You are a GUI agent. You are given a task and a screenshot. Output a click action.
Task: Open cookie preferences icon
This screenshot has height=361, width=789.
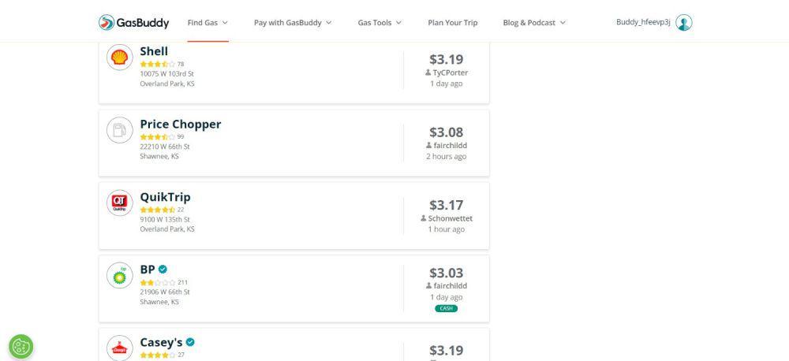tap(21, 347)
